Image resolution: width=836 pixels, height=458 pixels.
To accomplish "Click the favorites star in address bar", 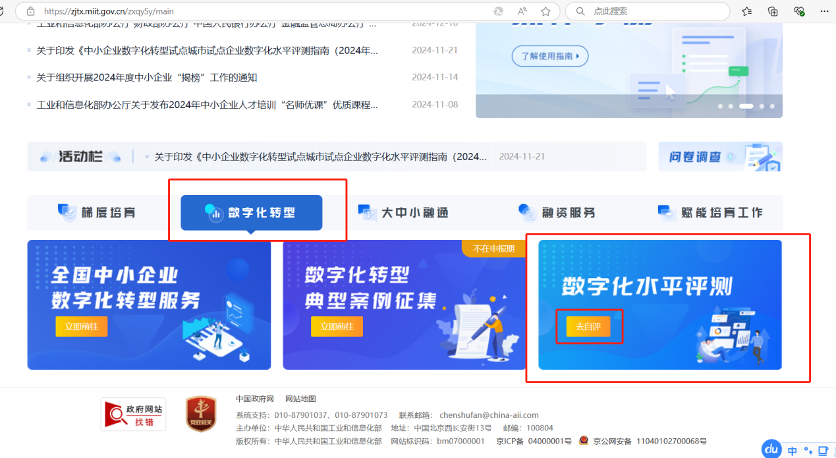I will click(x=545, y=11).
